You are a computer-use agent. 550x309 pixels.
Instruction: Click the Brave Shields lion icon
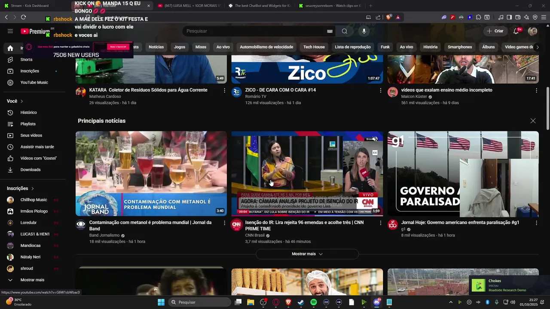point(389,17)
